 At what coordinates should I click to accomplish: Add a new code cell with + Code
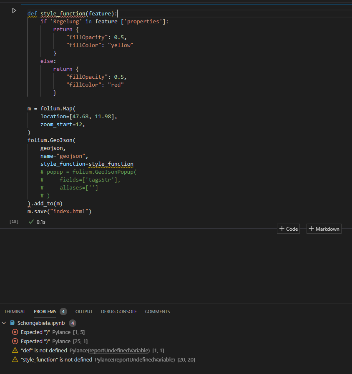[288, 228]
